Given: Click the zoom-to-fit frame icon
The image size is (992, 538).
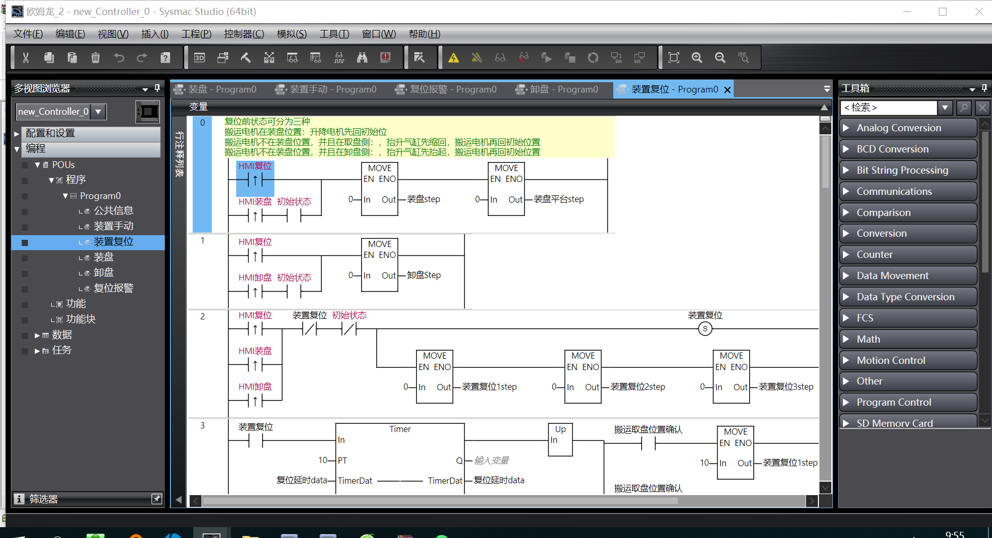Looking at the screenshot, I should (x=674, y=57).
